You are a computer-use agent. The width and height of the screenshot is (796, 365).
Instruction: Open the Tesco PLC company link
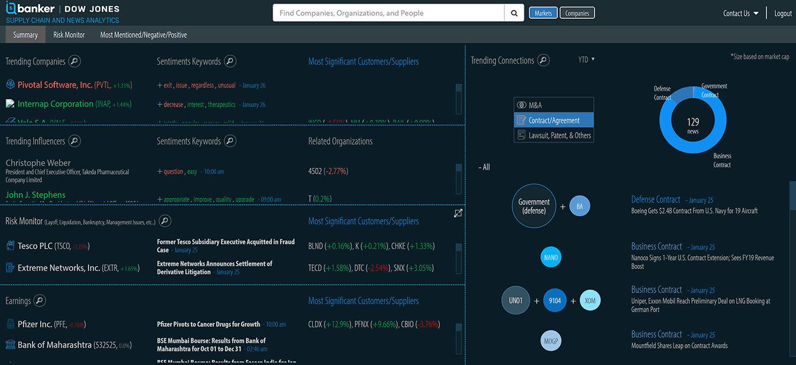35,245
